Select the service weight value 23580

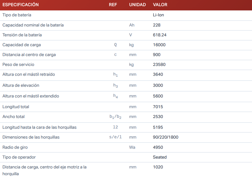click(x=159, y=64)
